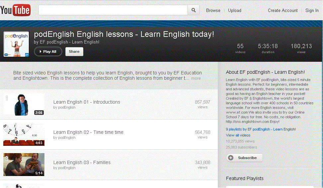
Task: Click the 5:14 duration badge
Action: (x=39, y=173)
